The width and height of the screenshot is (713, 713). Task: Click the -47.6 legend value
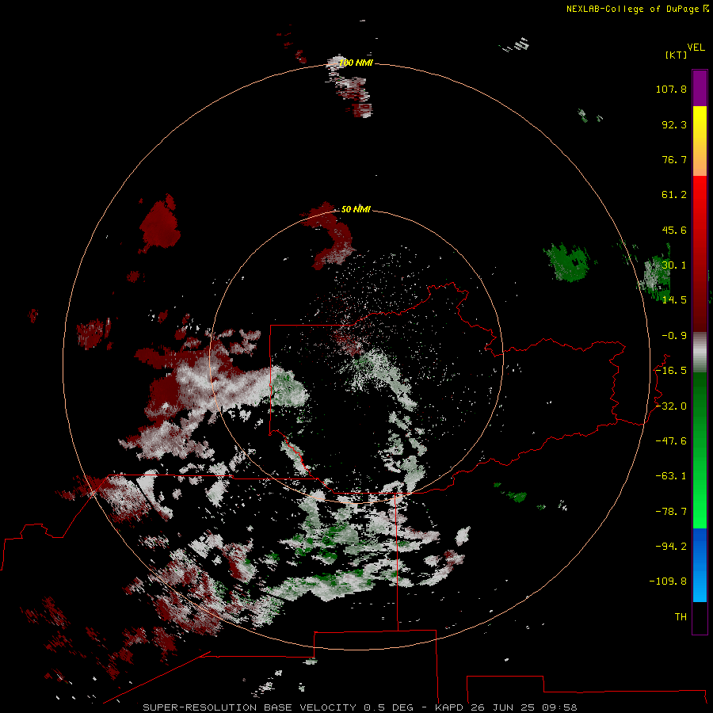[671, 441]
